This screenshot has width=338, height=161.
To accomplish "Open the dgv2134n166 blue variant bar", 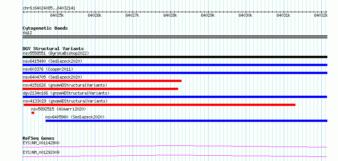I will tap(175, 97).
